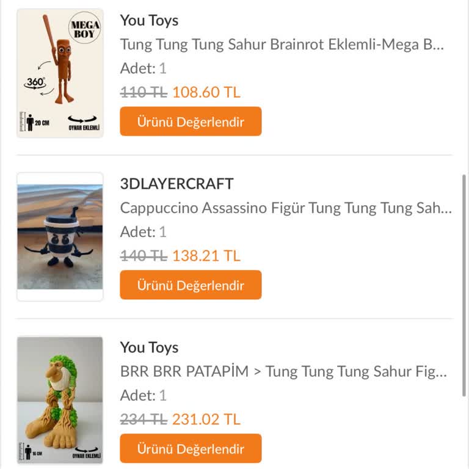Image resolution: width=469 pixels, height=469 pixels.
Task: Select the Cappuccino Assassino Figür product title
Action: click(285, 208)
